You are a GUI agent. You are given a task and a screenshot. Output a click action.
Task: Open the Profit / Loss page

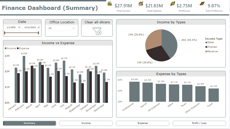pos(199,123)
